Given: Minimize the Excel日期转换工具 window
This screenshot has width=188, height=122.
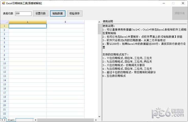Looking at the screenshot, I should (164, 3).
